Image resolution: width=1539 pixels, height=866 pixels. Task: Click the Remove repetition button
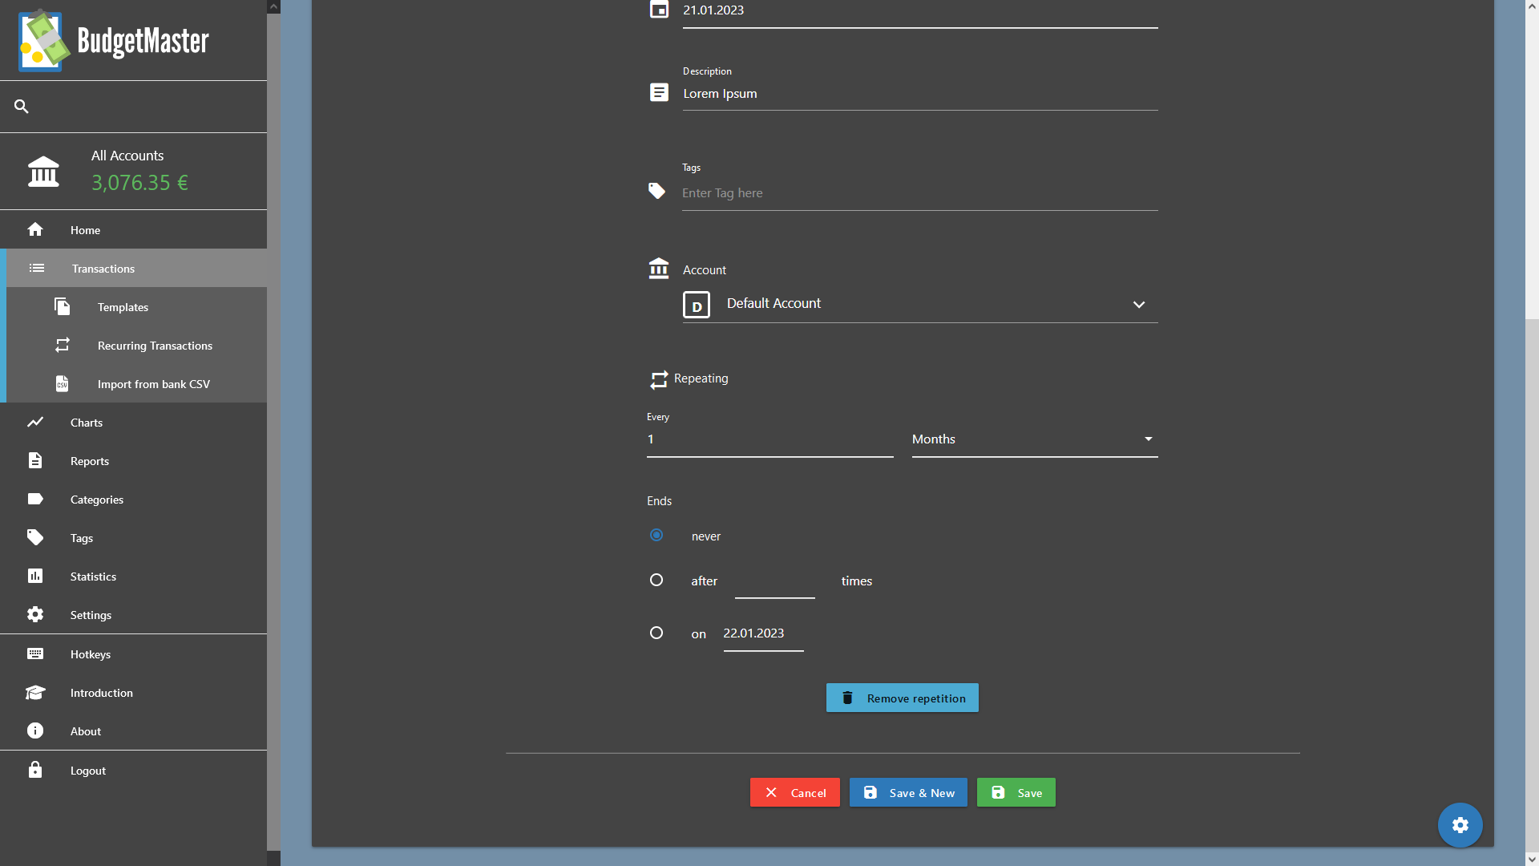point(903,698)
